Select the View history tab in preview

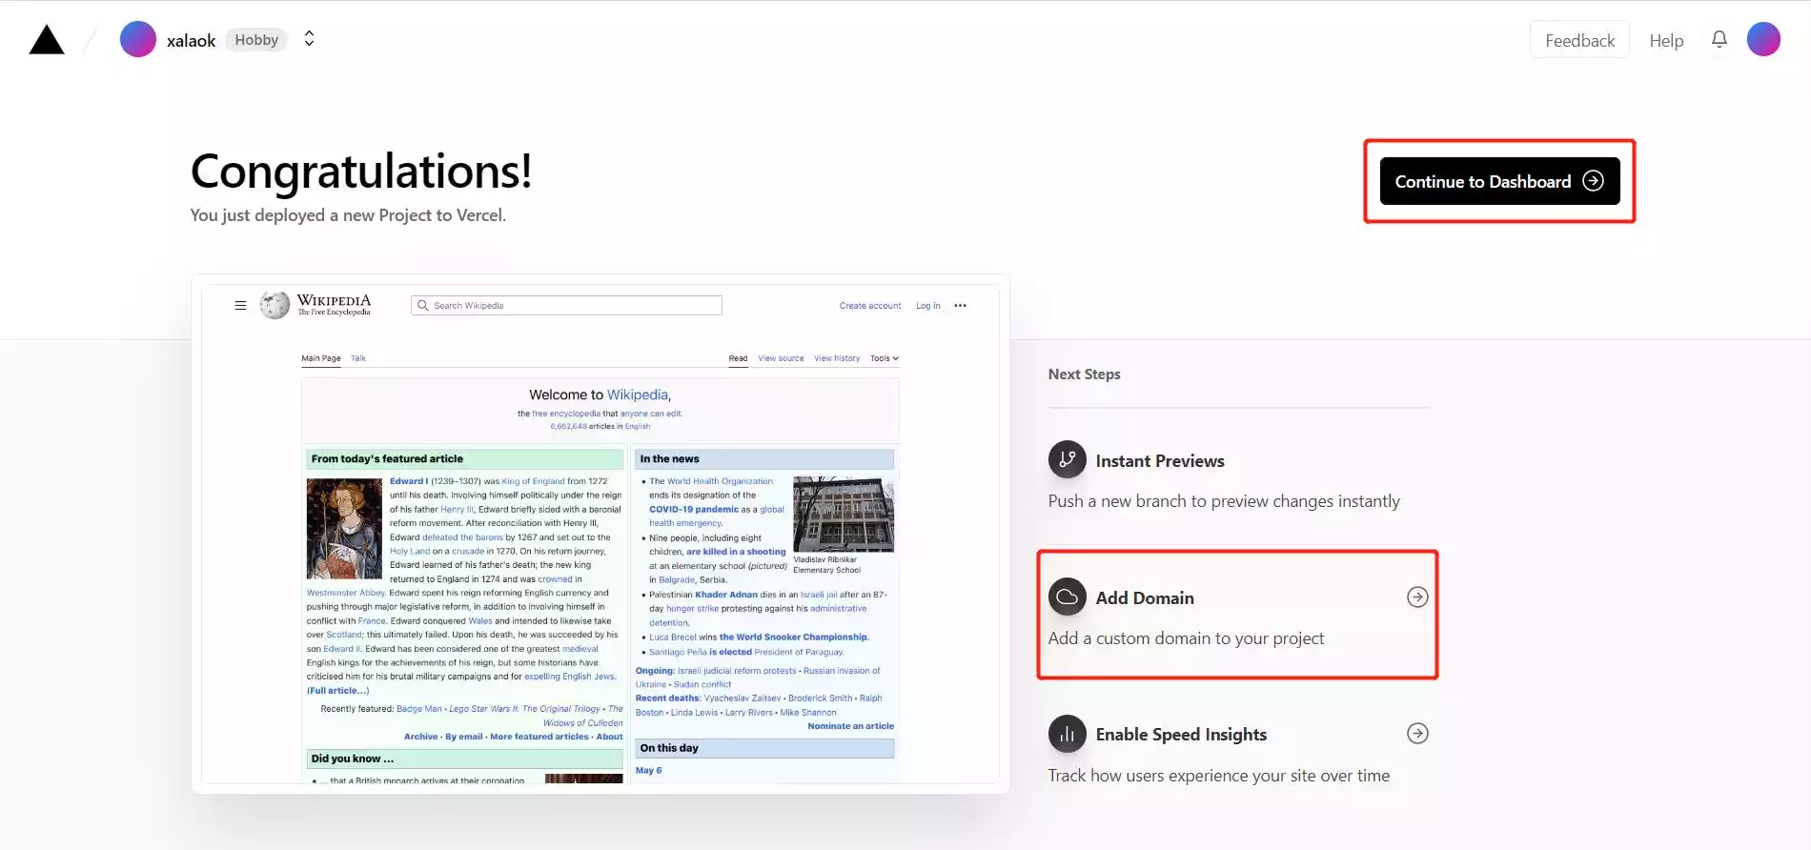point(837,358)
